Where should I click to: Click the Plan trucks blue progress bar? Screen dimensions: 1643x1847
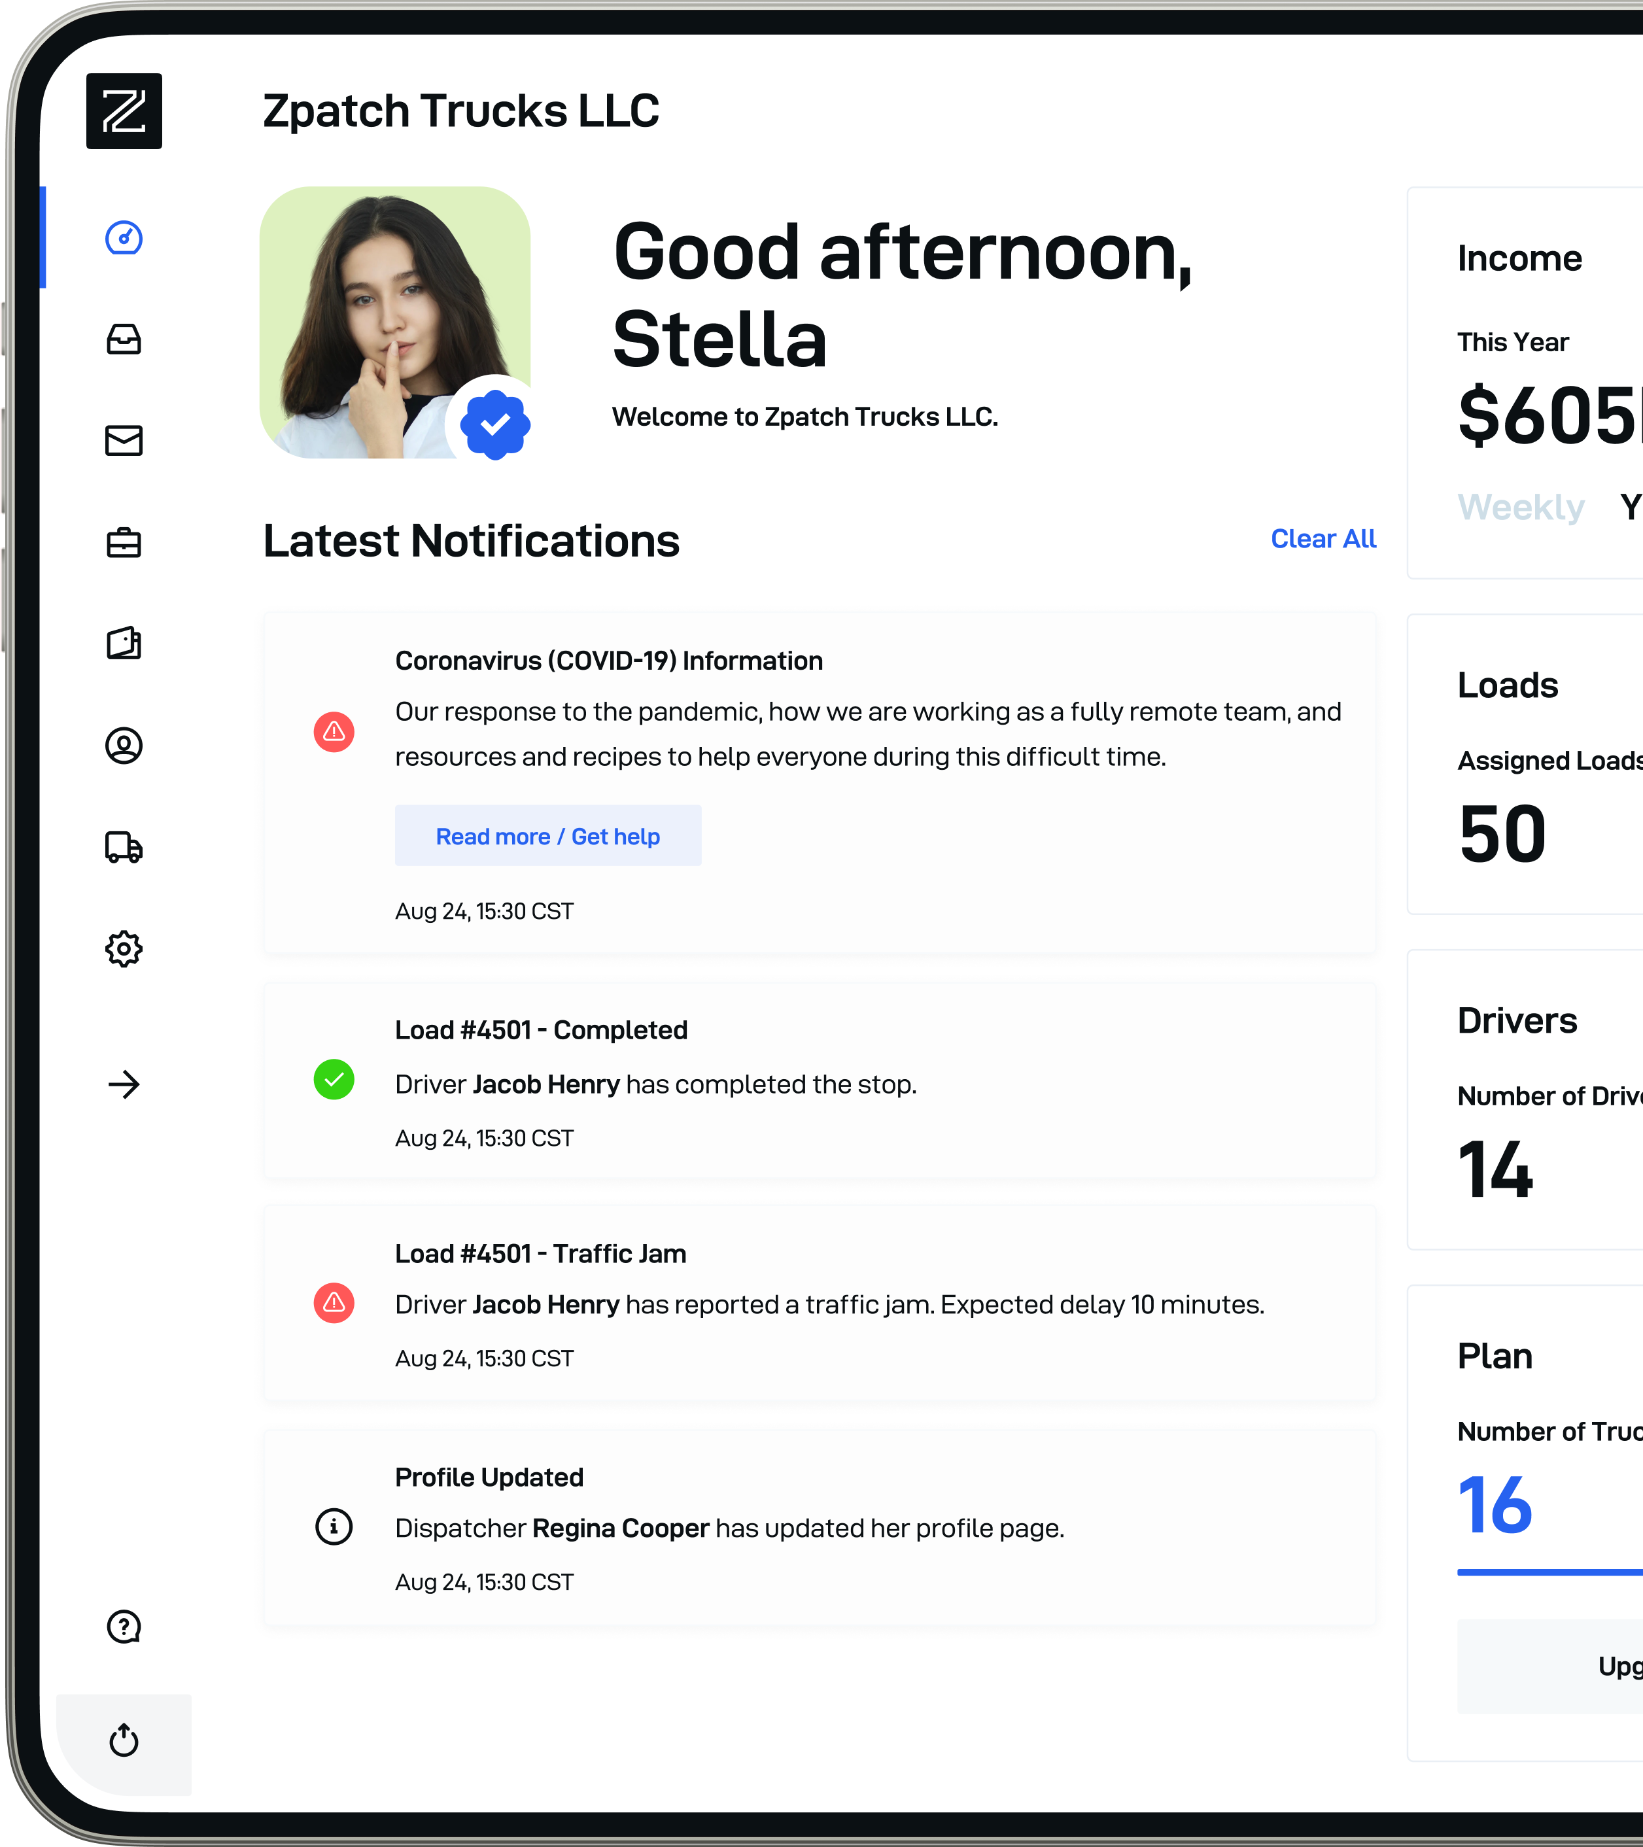[1549, 1573]
